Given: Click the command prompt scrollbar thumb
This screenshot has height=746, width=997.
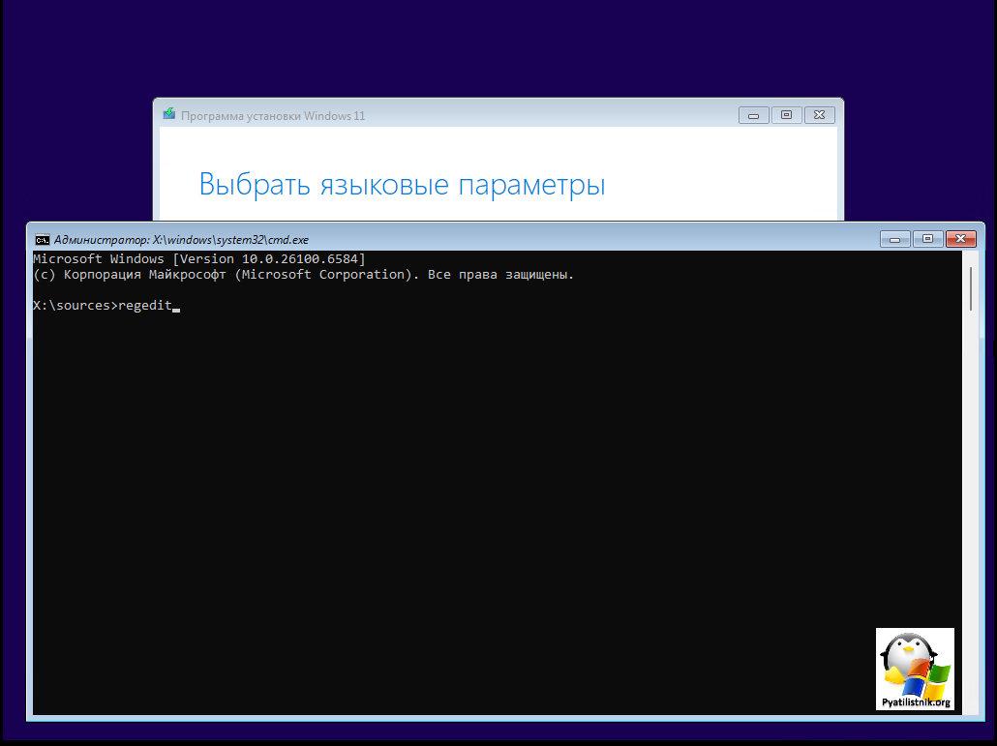Looking at the screenshot, I should click(970, 288).
